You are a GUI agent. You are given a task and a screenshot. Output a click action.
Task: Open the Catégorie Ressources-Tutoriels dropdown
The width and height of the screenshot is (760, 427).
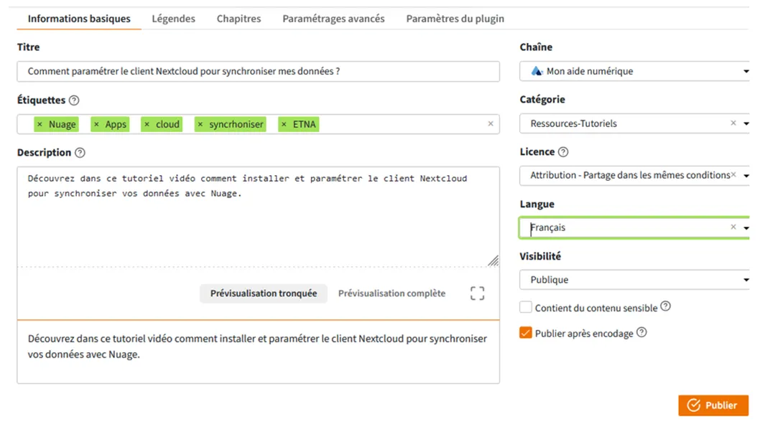(x=634, y=123)
